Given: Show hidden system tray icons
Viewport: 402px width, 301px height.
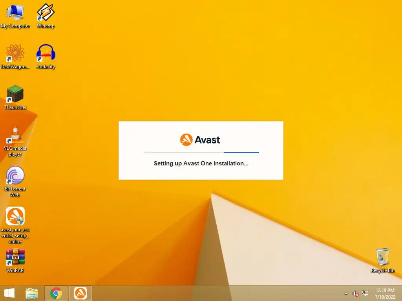Looking at the screenshot, I should (346, 294).
